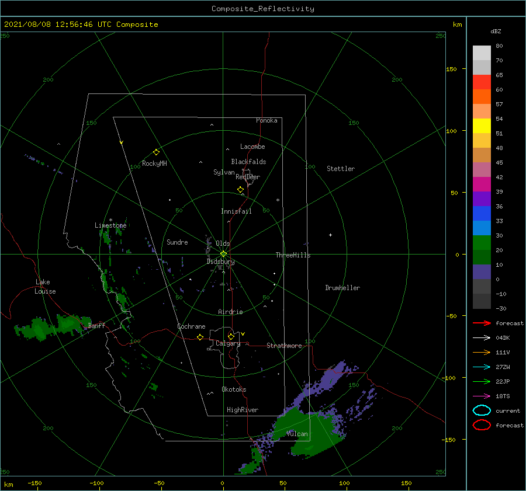Click the yellow diamond marker inside Calgary
The height and width of the screenshot is (491, 526).
tap(231, 336)
